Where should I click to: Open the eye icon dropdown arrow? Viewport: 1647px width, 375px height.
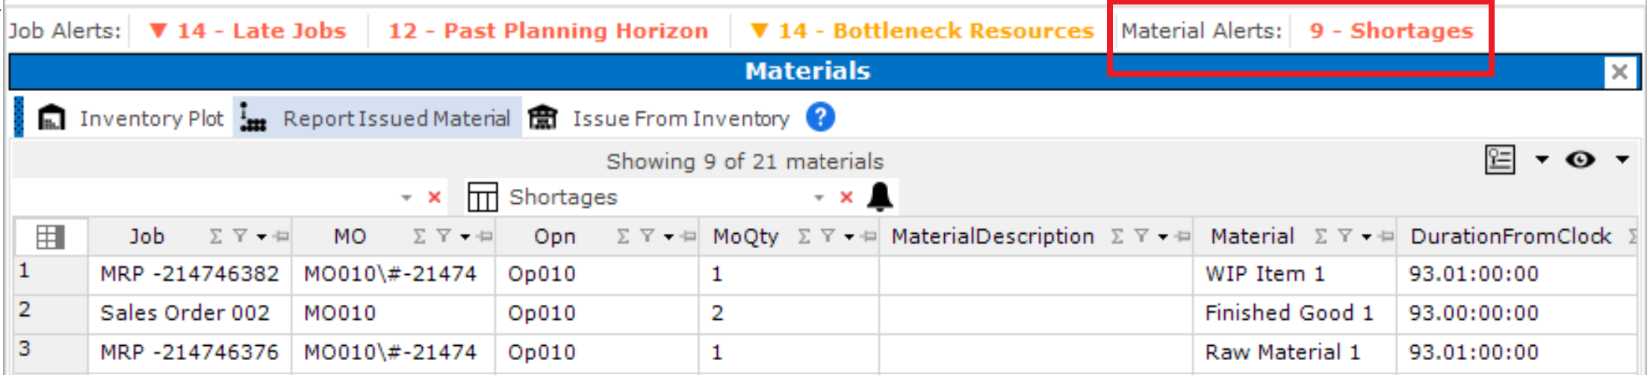click(x=1622, y=160)
